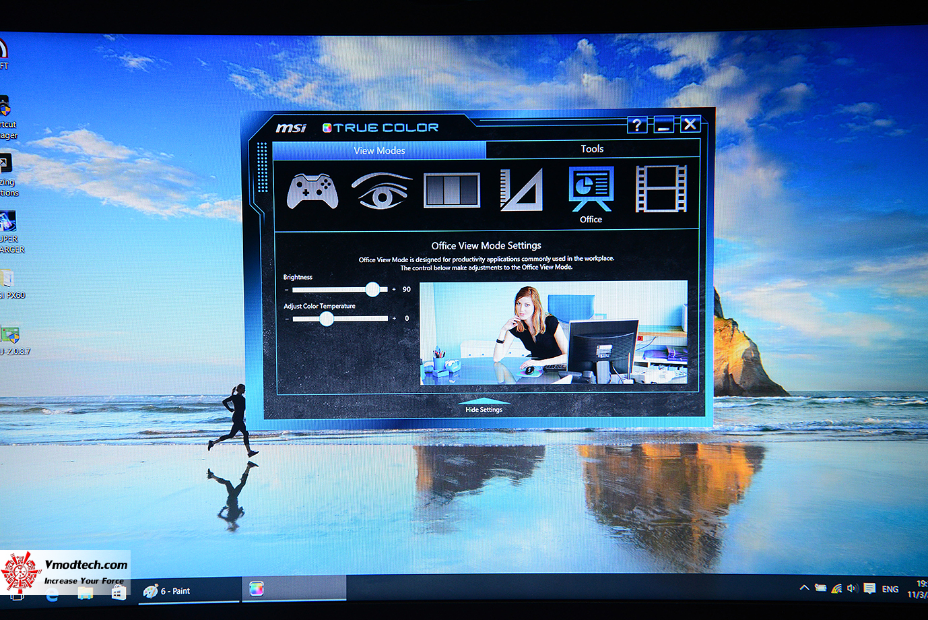Viewport: 928px width, 620px height.
Task: Open the MSI True Color taskbar icon
Action: [258, 589]
